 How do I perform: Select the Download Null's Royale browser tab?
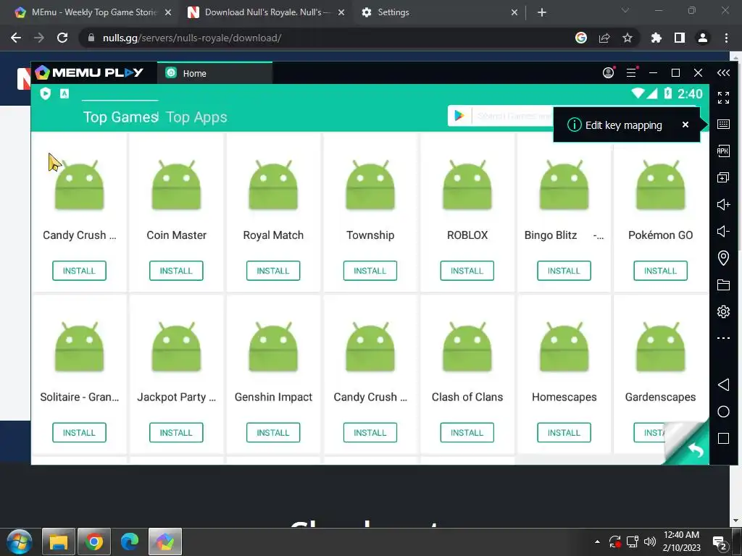coord(265,12)
